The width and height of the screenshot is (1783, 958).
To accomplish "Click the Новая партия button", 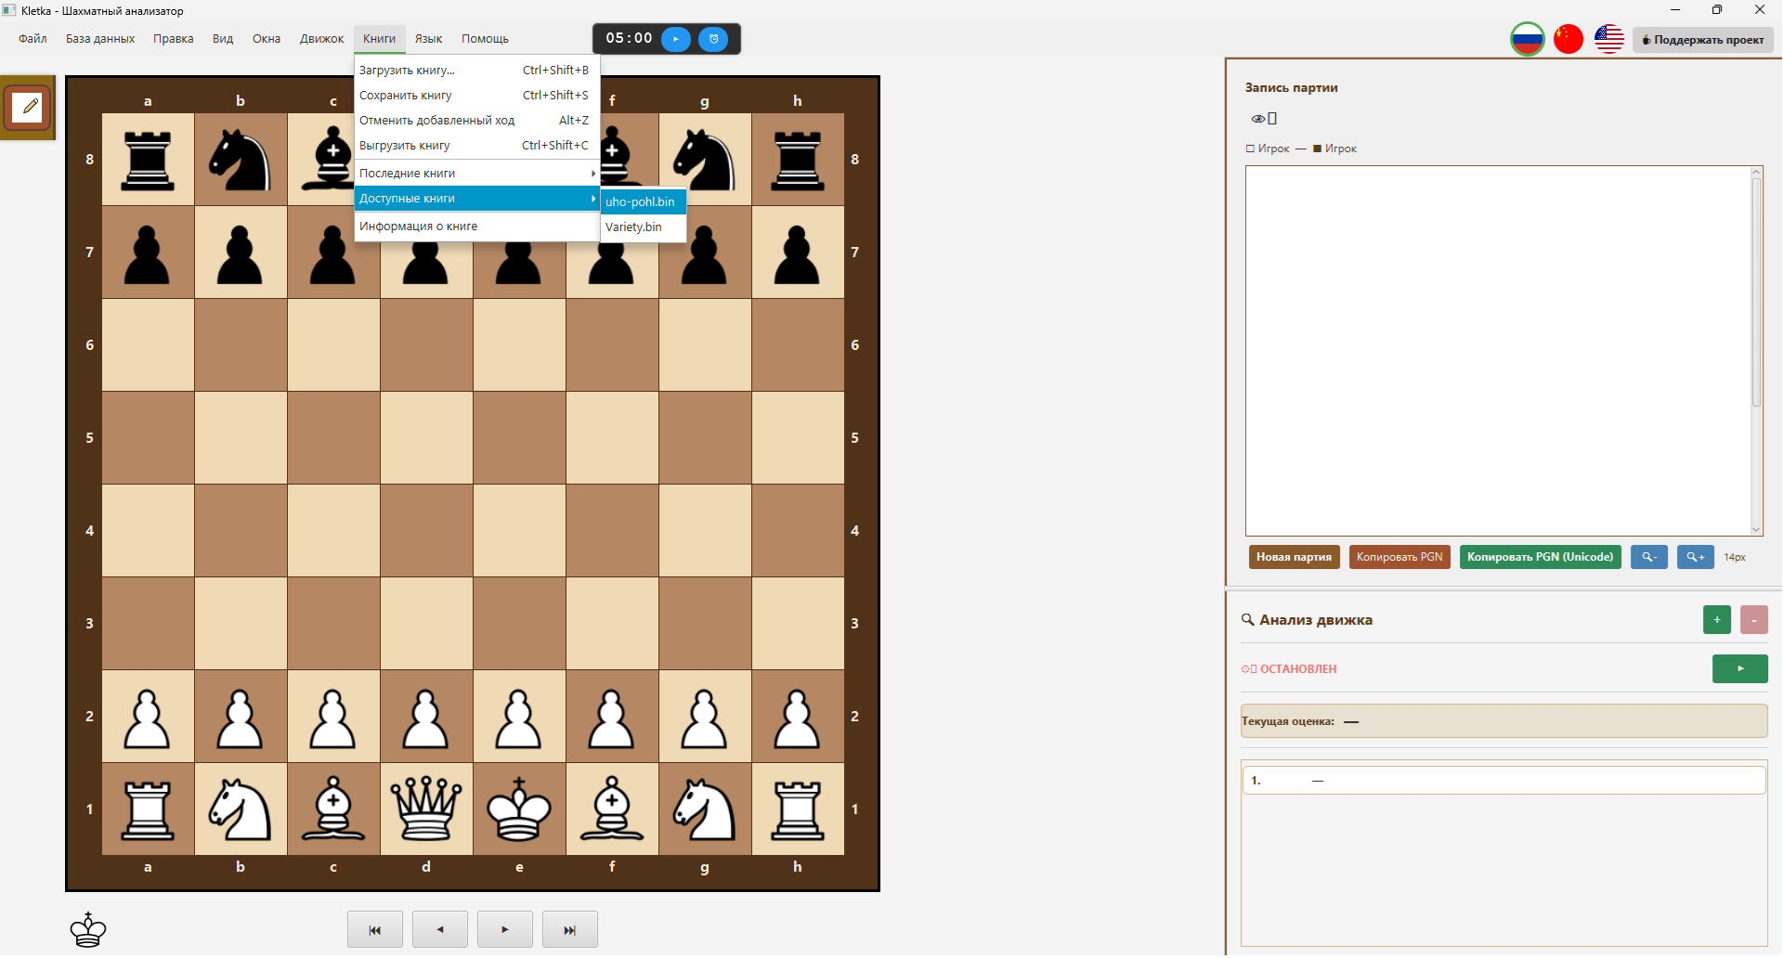I will (1295, 557).
